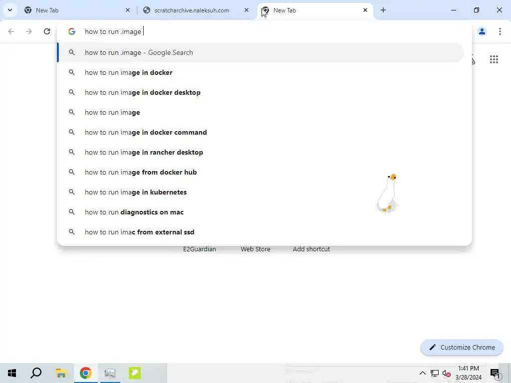Image resolution: width=511 pixels, height=383 pixels.
Task: Switch to the scratcharchive.naleksuh.com tab
Action: coord(197,10)
